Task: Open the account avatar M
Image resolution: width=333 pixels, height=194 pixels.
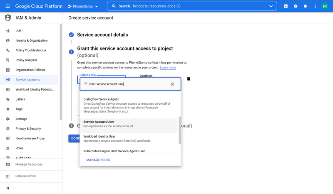Action: (325, 6)
